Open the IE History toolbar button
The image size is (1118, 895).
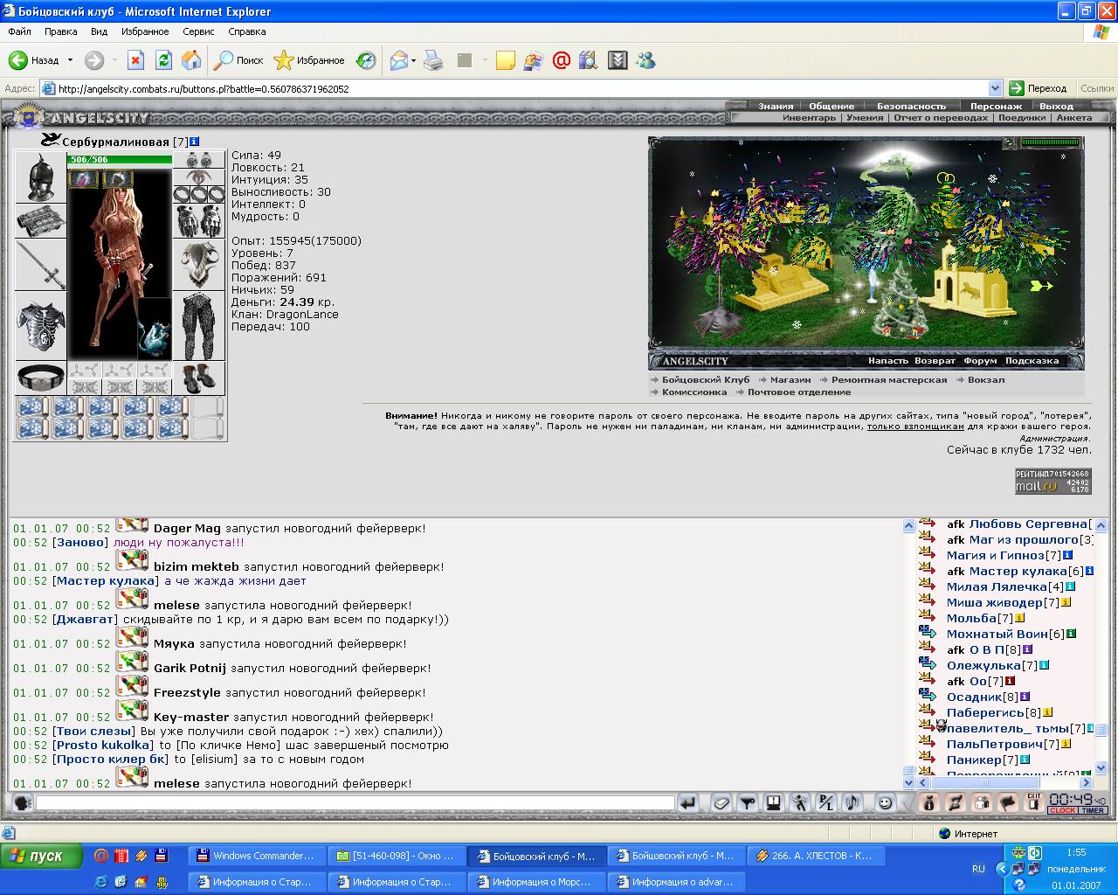(366, 60)
